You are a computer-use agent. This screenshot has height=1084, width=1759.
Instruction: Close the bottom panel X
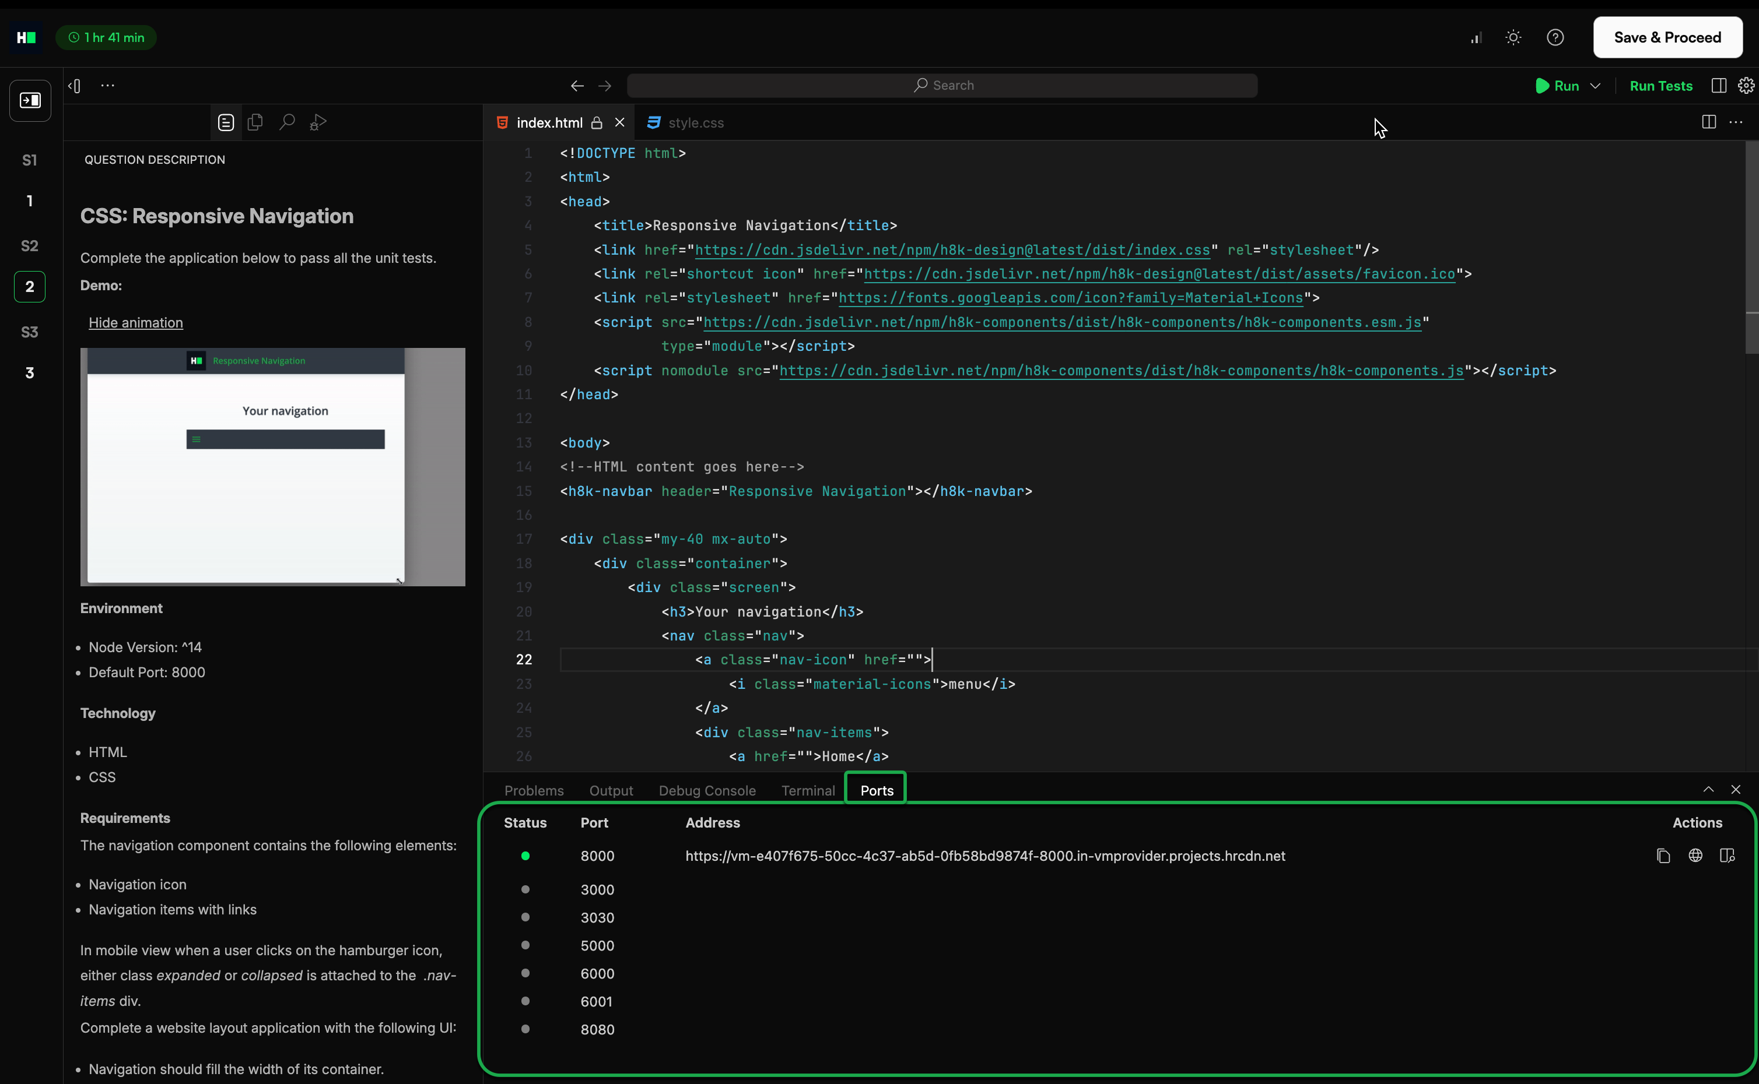[1735, 789]
